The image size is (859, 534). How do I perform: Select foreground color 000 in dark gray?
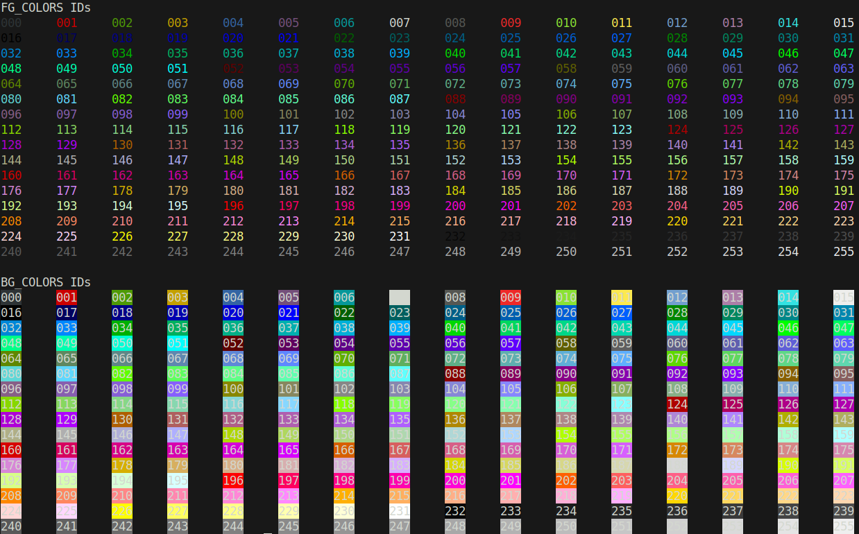(11, 23)
